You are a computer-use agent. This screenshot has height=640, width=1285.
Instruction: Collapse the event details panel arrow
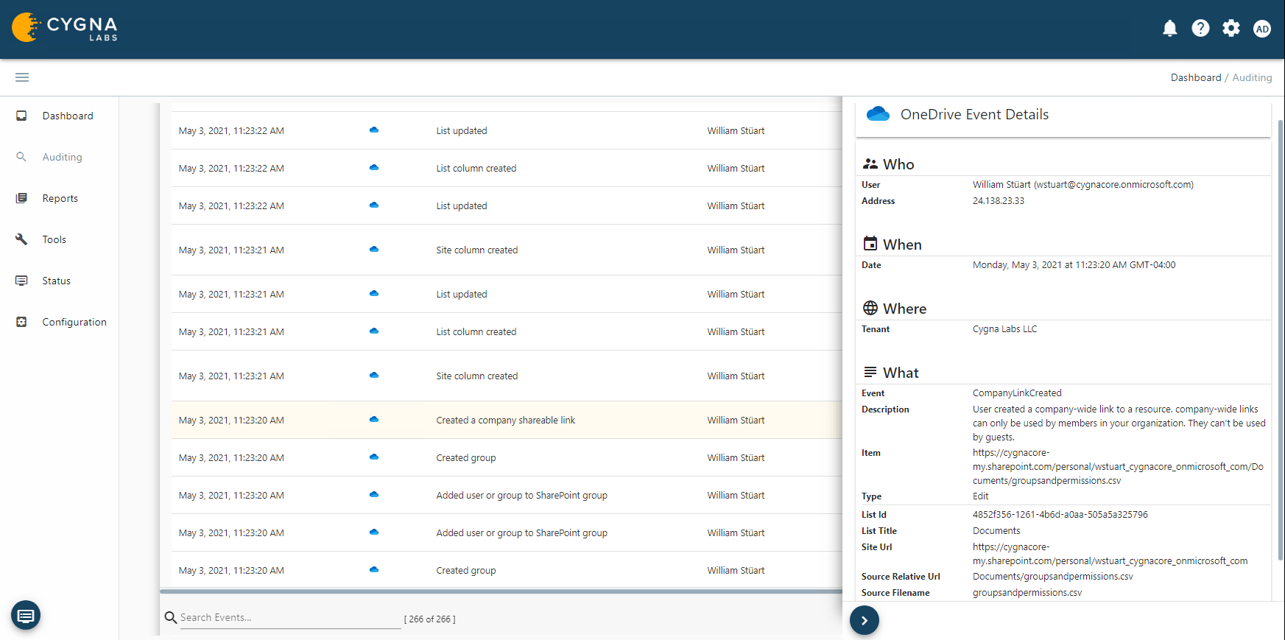pos(864,620)
